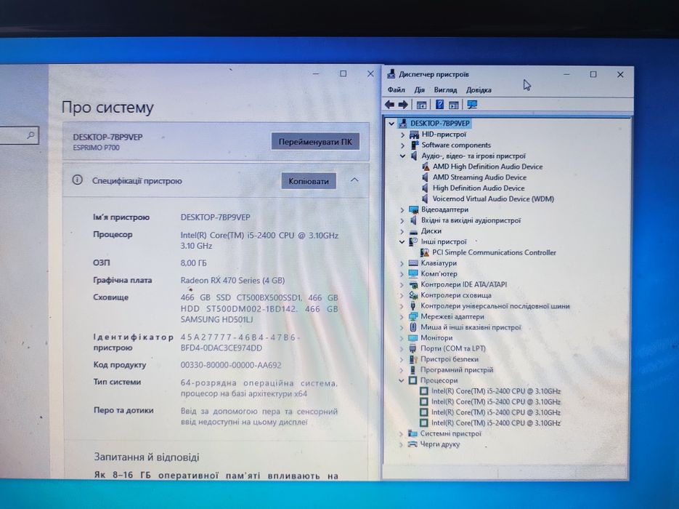679x509 pixels.
Task: Click the Вхідні та вихідні аудіопристрої icon
Action: 413,220
